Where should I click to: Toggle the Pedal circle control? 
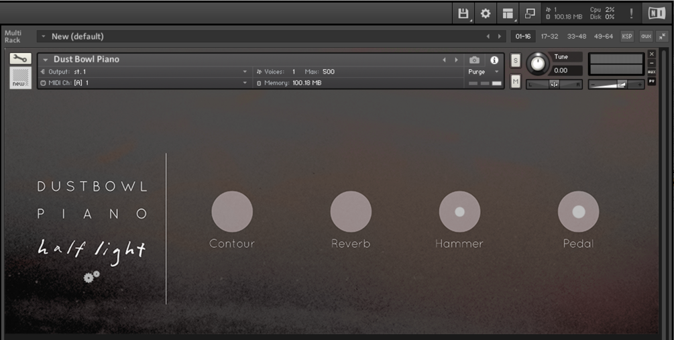point(579,211)
